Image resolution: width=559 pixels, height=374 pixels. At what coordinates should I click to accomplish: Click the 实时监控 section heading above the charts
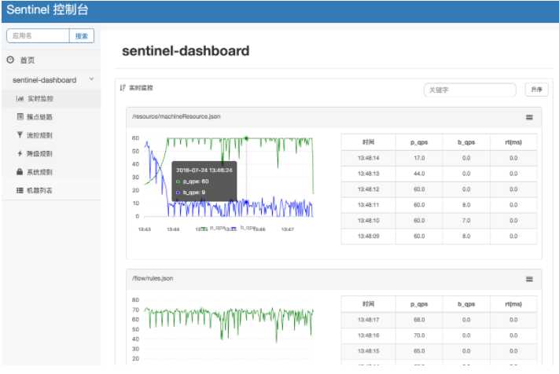coord(141,88)
